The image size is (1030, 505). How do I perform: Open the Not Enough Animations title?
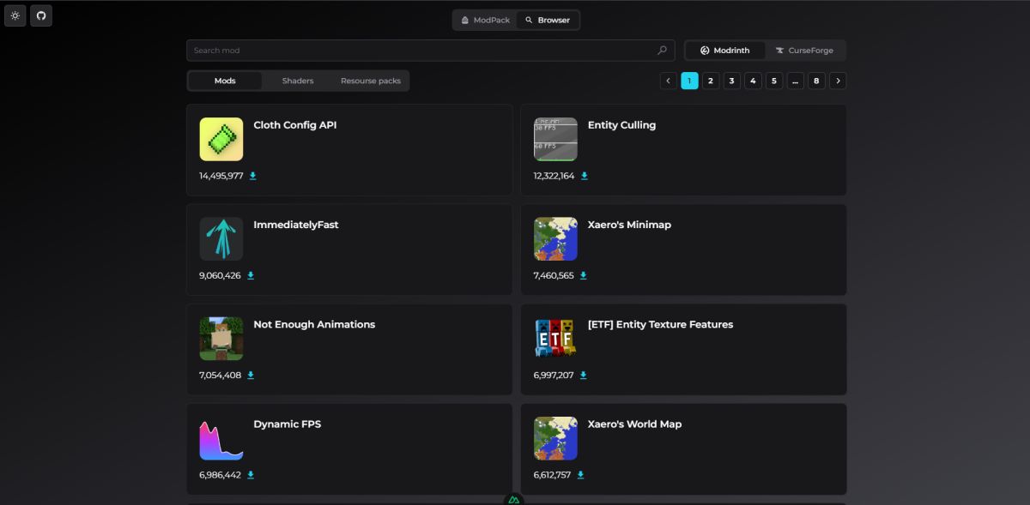coord(314,324)
